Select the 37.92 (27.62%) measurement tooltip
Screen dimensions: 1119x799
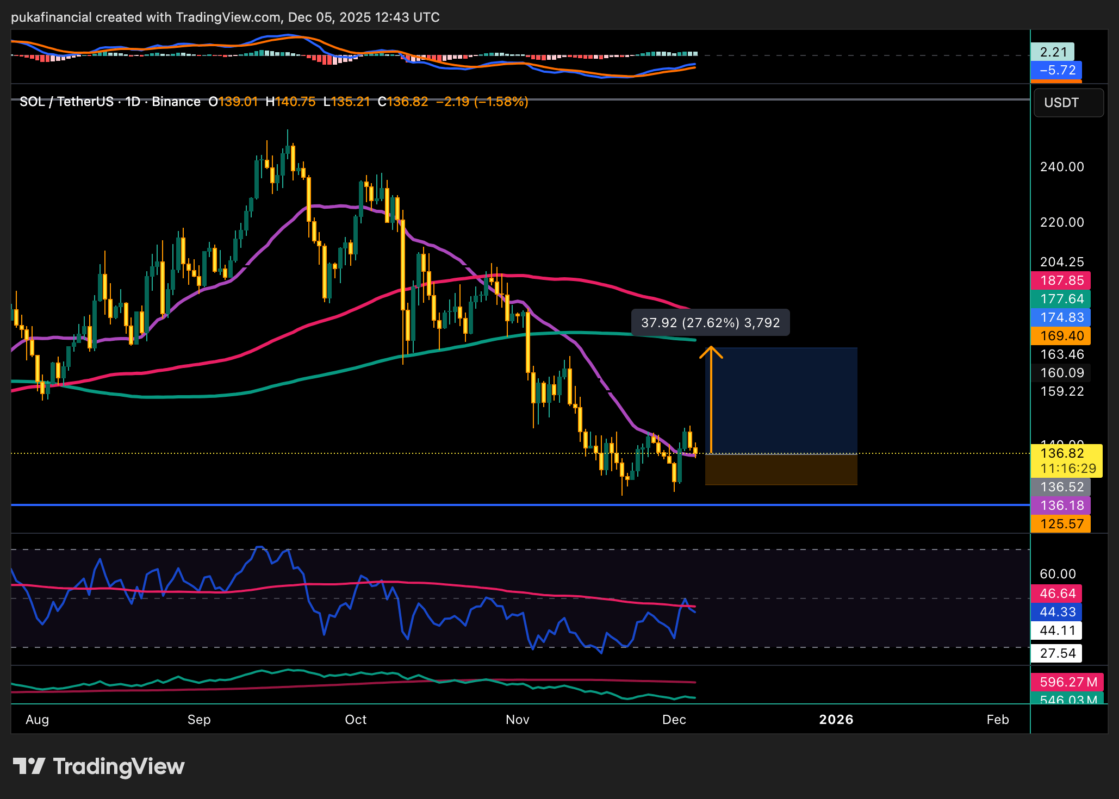tap(710, 323)
